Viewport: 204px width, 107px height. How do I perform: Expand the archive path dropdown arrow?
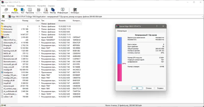click(x=202, y=16)
